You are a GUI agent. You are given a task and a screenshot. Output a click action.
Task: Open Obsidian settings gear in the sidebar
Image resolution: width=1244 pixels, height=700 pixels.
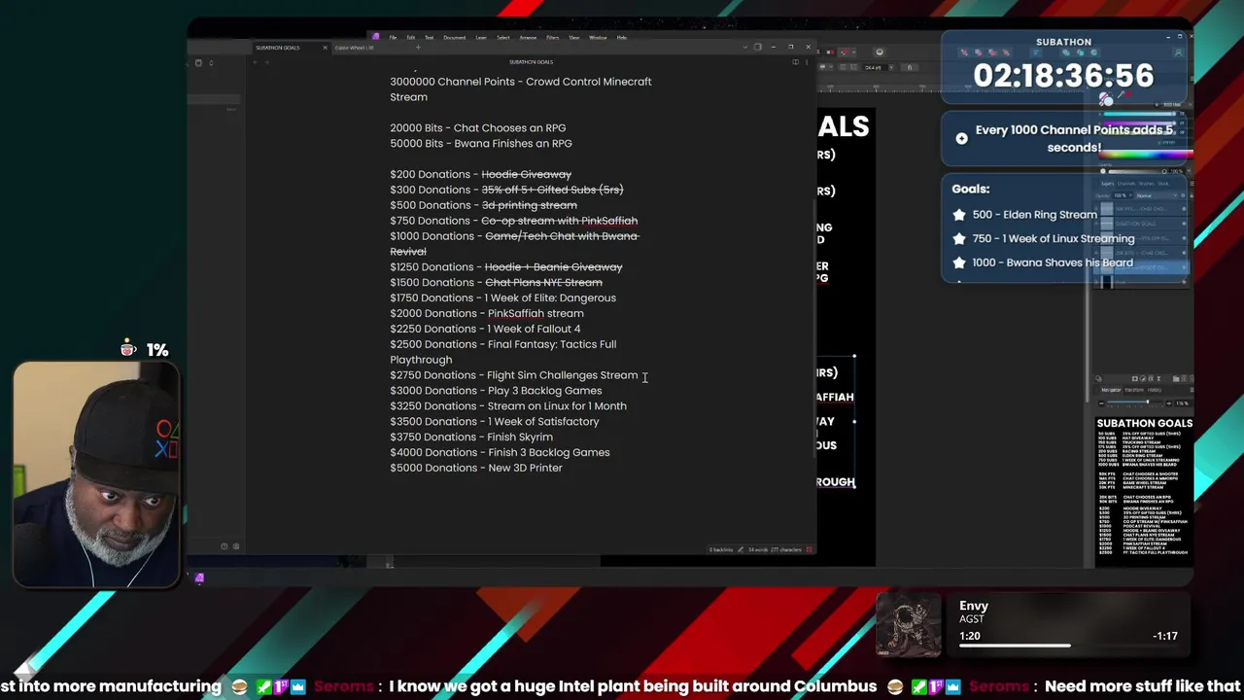pyautogui.click(x=236, y=546)
